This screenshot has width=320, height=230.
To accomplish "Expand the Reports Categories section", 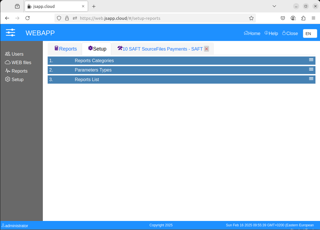I will tap(182, 60).
